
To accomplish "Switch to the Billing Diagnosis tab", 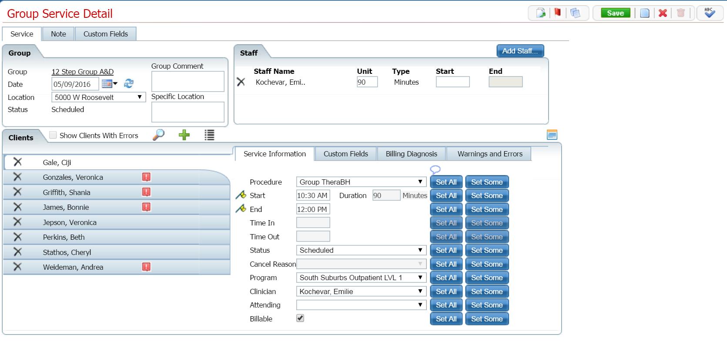I will pyautogui.click(x=411, y=154).
